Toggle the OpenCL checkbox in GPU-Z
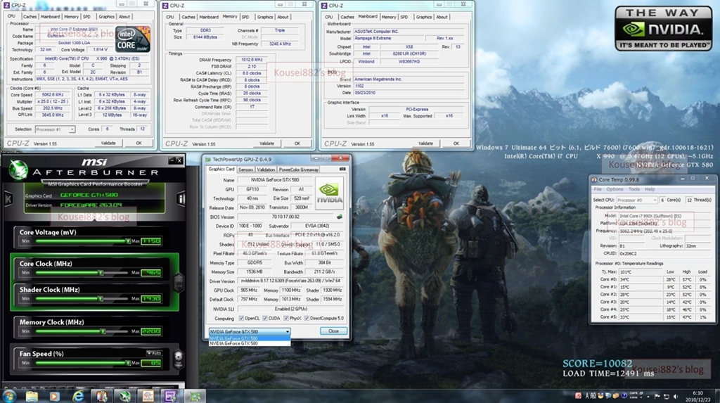 pos(242,318)
